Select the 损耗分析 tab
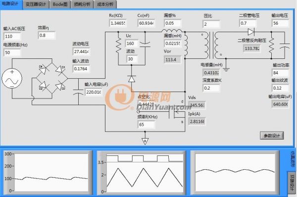This screenshot has height=197, width=297. coord(82,4)
